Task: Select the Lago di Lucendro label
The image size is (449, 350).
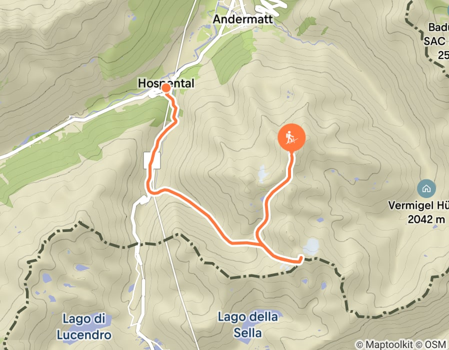Action: click(x=84, y=326)
